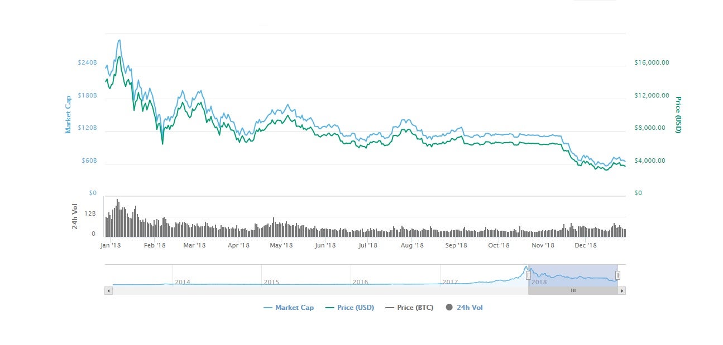The height and width of the screenshot is (345, 723).
Task: Click the Sep '18 axis label
Action: coord(456,245)
